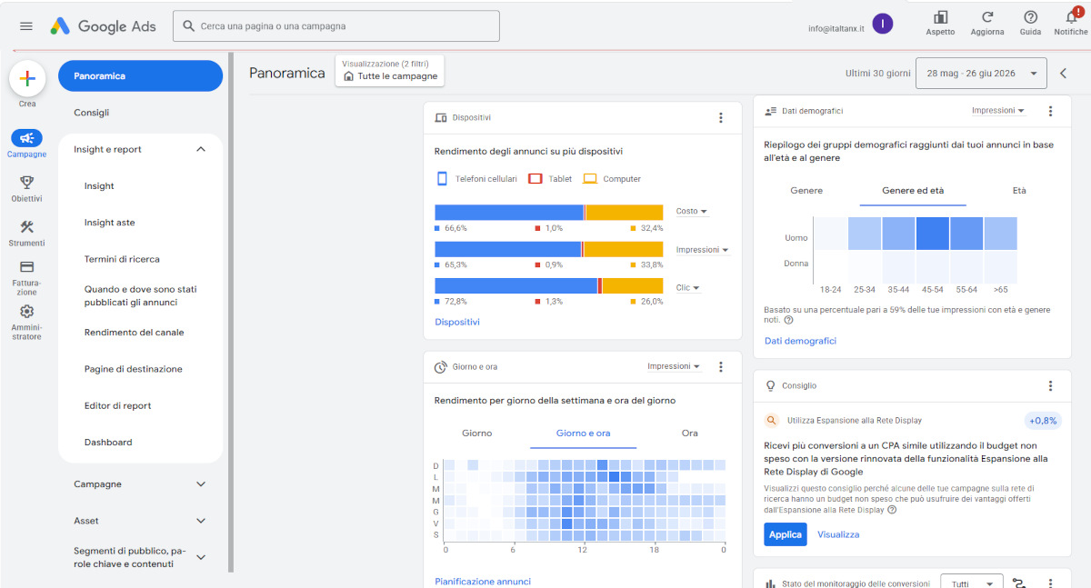The image size is (1091, 588).
Task: Open Impressioni dropdown in Dati demografici card
Action: pos(998,111)
